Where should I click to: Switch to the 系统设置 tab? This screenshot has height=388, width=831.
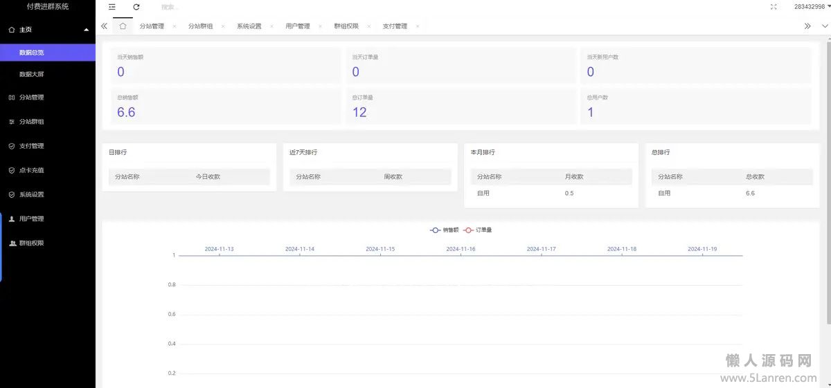[249, 26]
